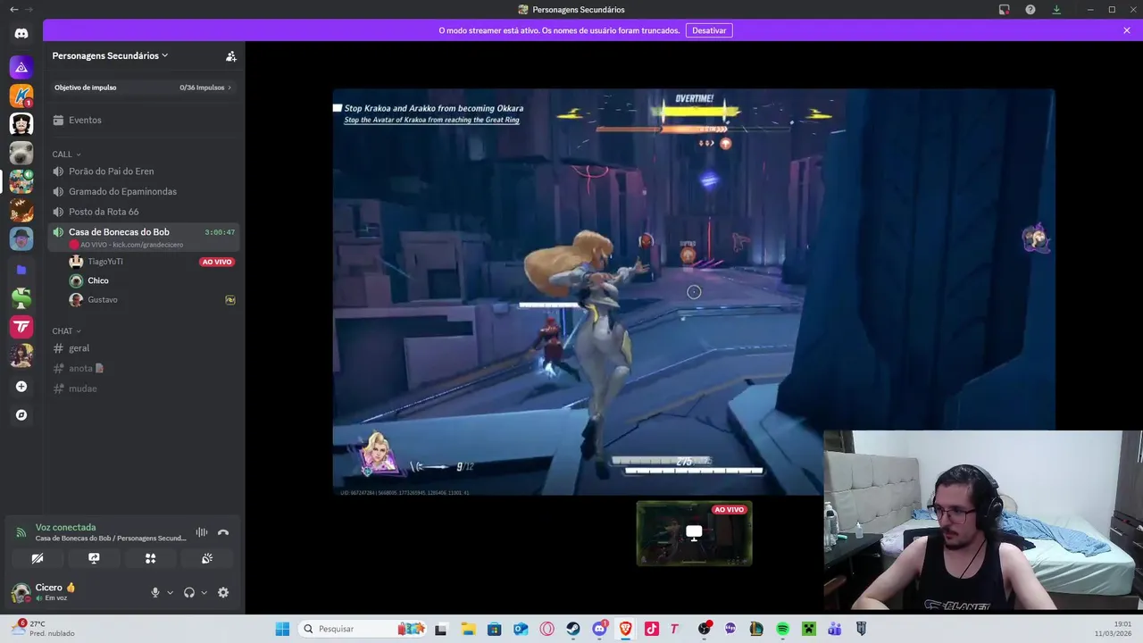Open the activities icon in voice panel
This screenshot has height=643, width=1143.
click(150, 558)
